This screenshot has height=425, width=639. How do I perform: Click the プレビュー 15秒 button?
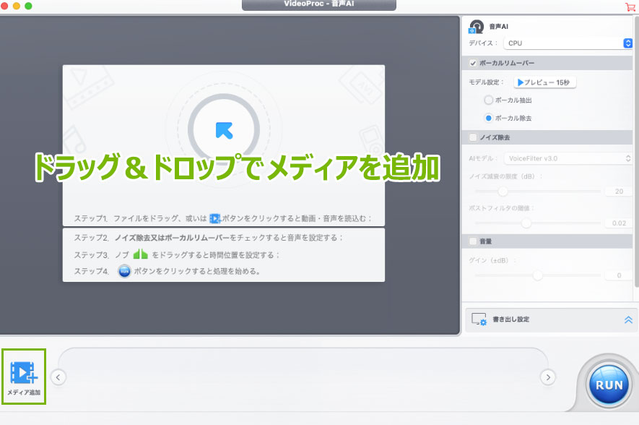pyautogui.click(x=545, y=82)
